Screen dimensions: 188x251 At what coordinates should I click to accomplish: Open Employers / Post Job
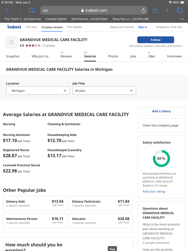pos(169,27)
